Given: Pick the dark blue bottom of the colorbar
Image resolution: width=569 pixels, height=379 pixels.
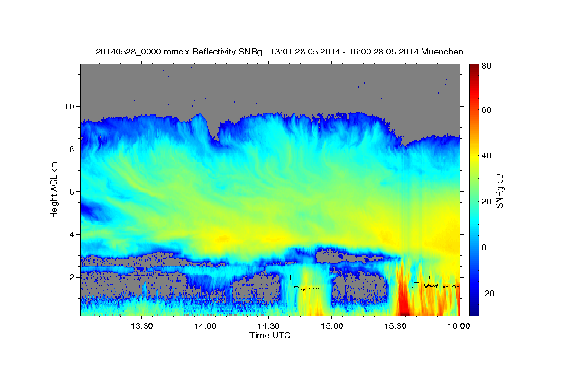Looking at the screenshot, I should click(x=474, y=310).
